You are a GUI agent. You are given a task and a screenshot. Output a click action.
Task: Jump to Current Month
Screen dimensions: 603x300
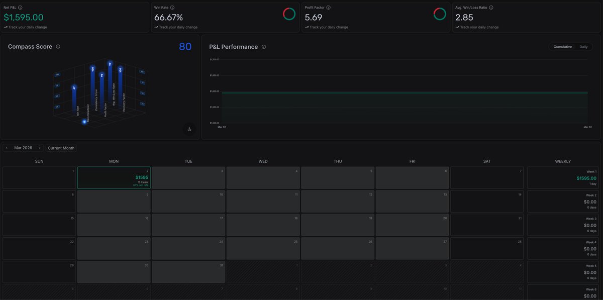61,148
